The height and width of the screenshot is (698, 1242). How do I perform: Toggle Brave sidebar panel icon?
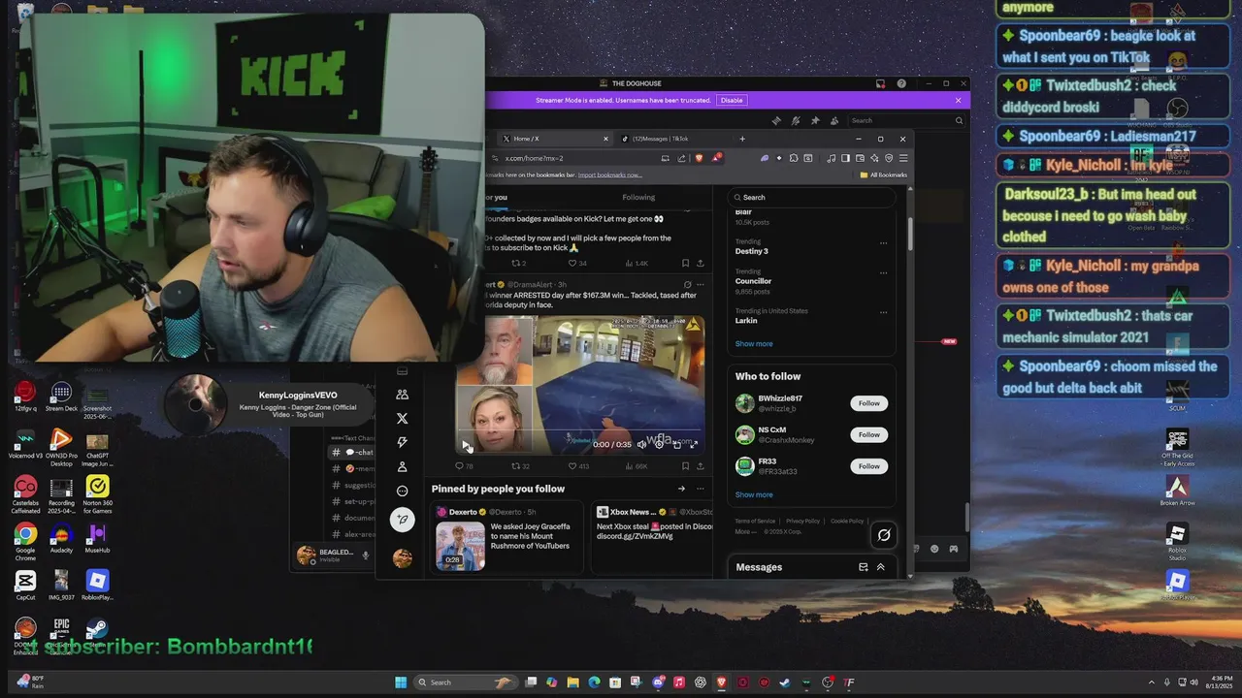point(845,158)
